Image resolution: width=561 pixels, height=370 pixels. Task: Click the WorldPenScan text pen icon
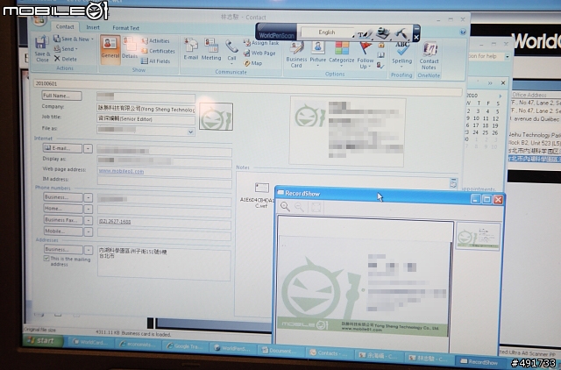pyautogui.click(x=364, y=34)
